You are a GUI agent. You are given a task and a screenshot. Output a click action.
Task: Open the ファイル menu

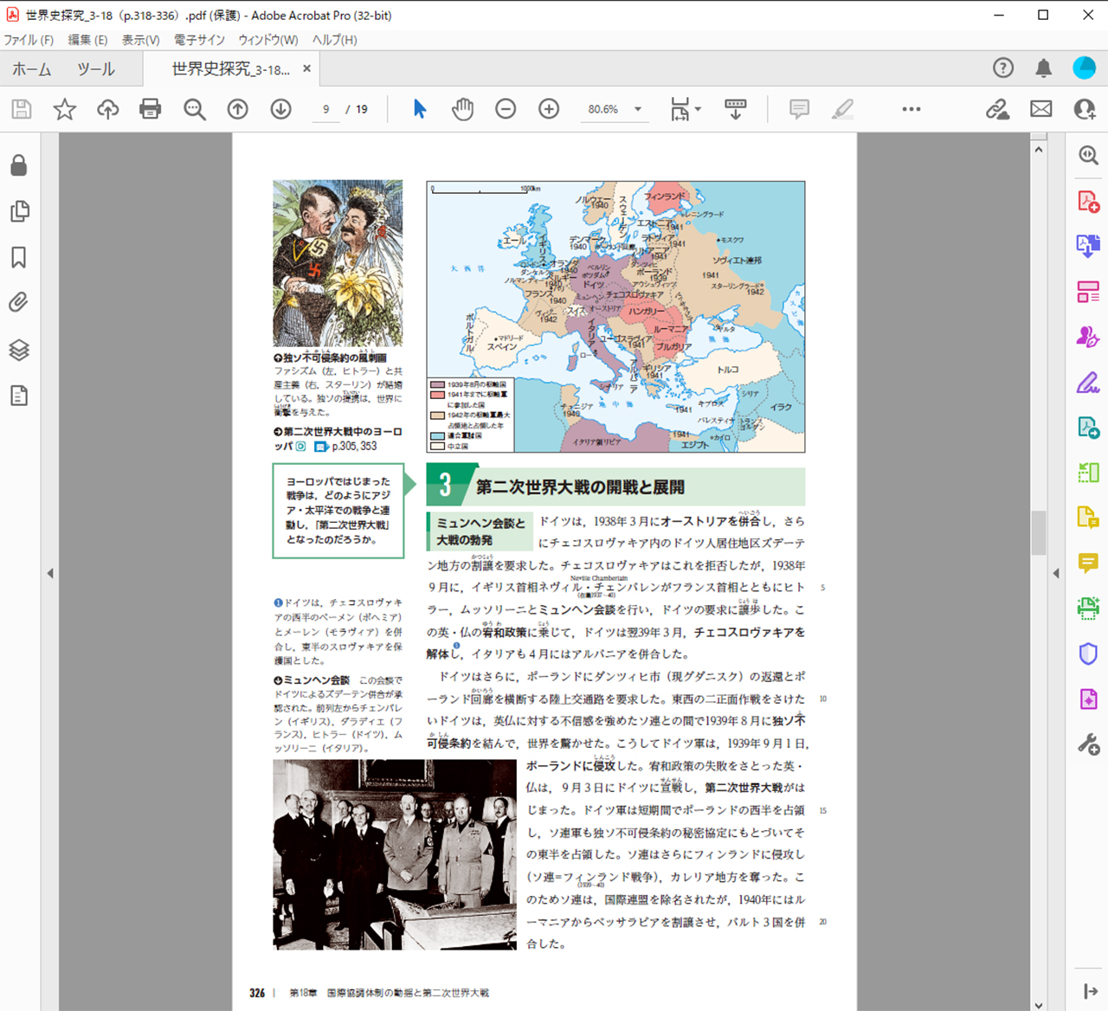click(29, 40)
